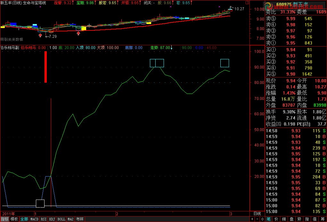
Task: Open the MACD indicator tab
Action: 34,219
